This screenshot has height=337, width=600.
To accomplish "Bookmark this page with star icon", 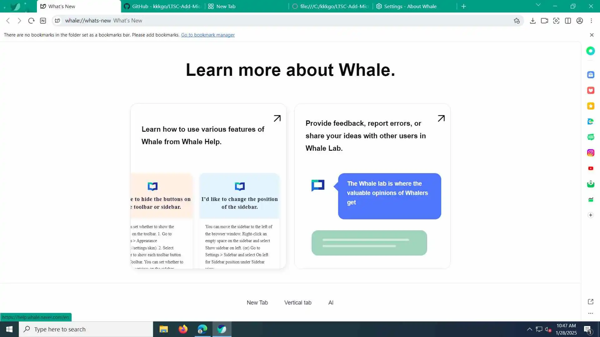I will click(517, 21).
